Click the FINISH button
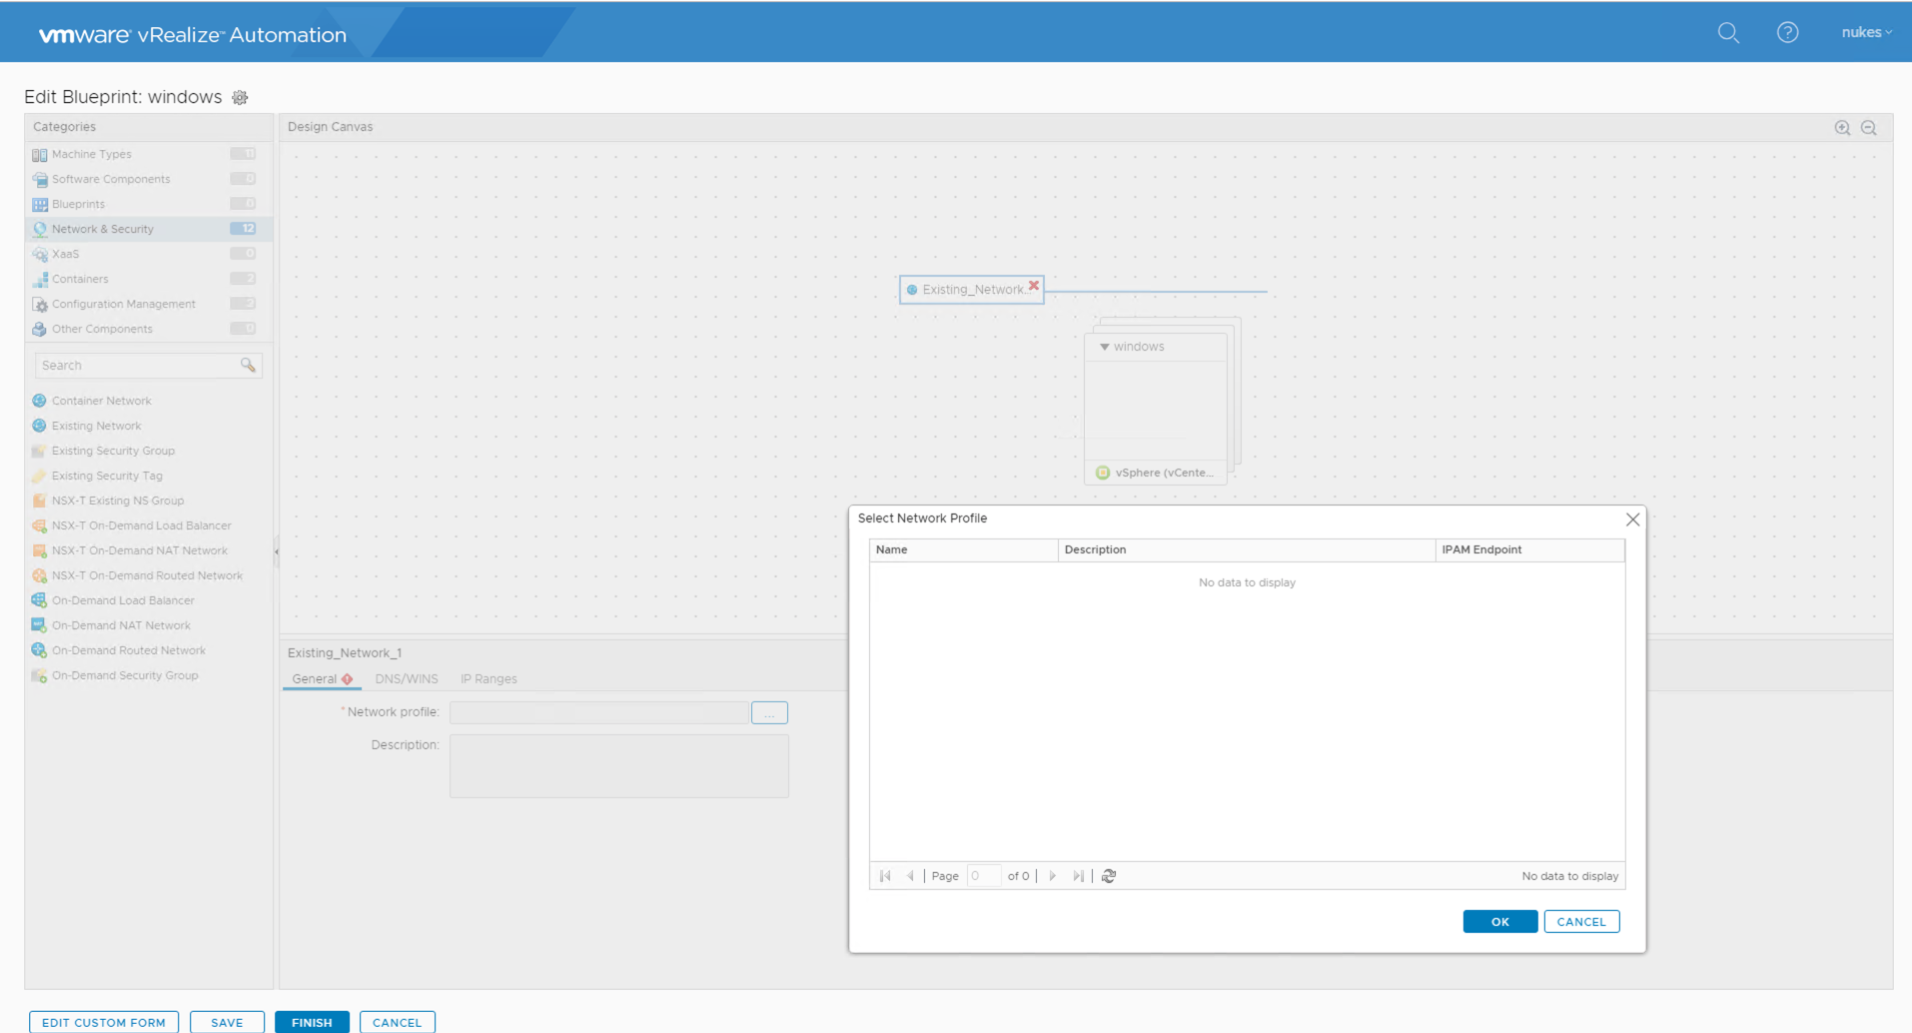1912x1033 pixels. tap(312, 1022)
